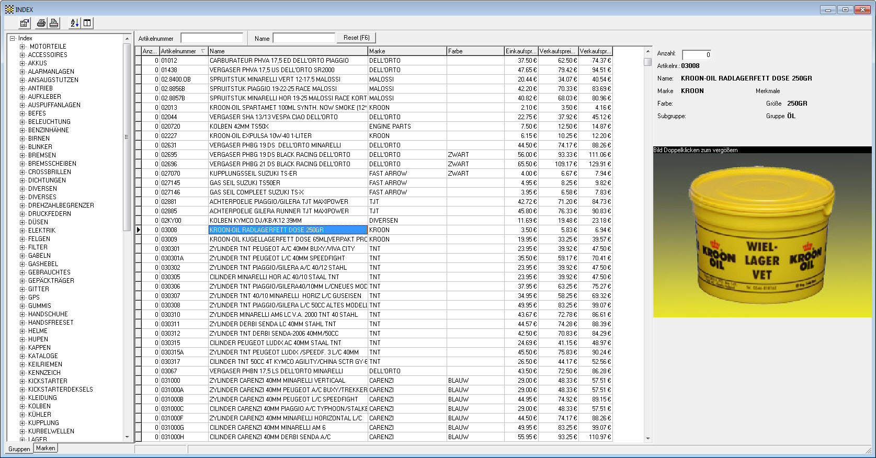The height and width of the screenshot is (458, 876).
Task: Select row 'GAS SEIL COMPLEET SUZUKI TS-X'
Action: pos(288,192)
